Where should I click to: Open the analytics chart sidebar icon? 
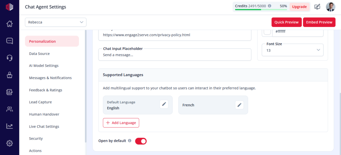(9, 126)
